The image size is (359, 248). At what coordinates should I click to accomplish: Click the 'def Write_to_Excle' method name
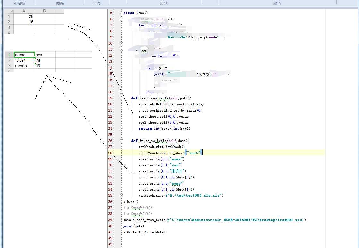[153, 141]
